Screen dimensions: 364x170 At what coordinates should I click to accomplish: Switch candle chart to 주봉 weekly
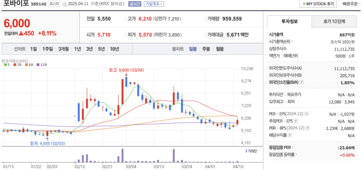point(206,49)
